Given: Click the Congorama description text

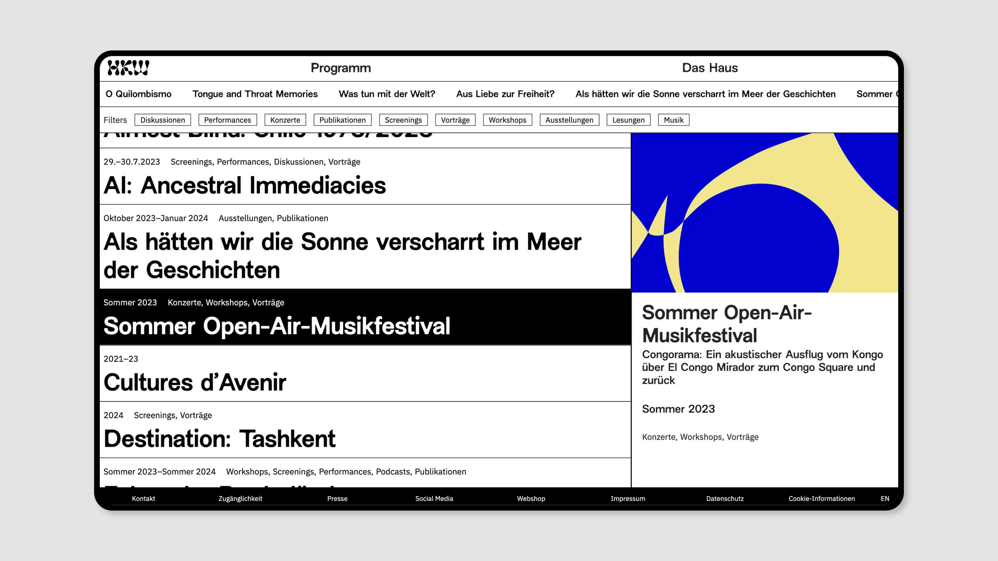Looking at the screenshot, I should coord(762,367).
